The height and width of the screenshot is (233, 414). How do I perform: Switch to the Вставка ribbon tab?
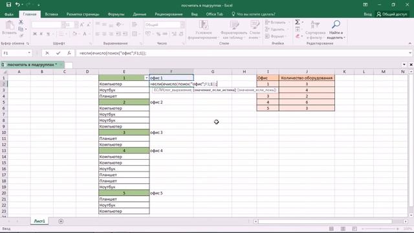coord(51,14)
